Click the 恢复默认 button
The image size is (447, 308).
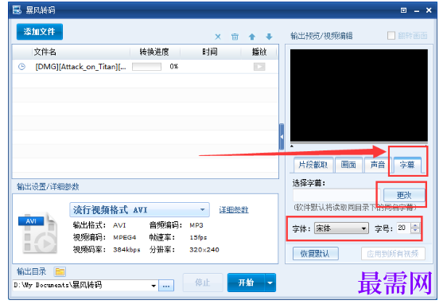(315, 254)
